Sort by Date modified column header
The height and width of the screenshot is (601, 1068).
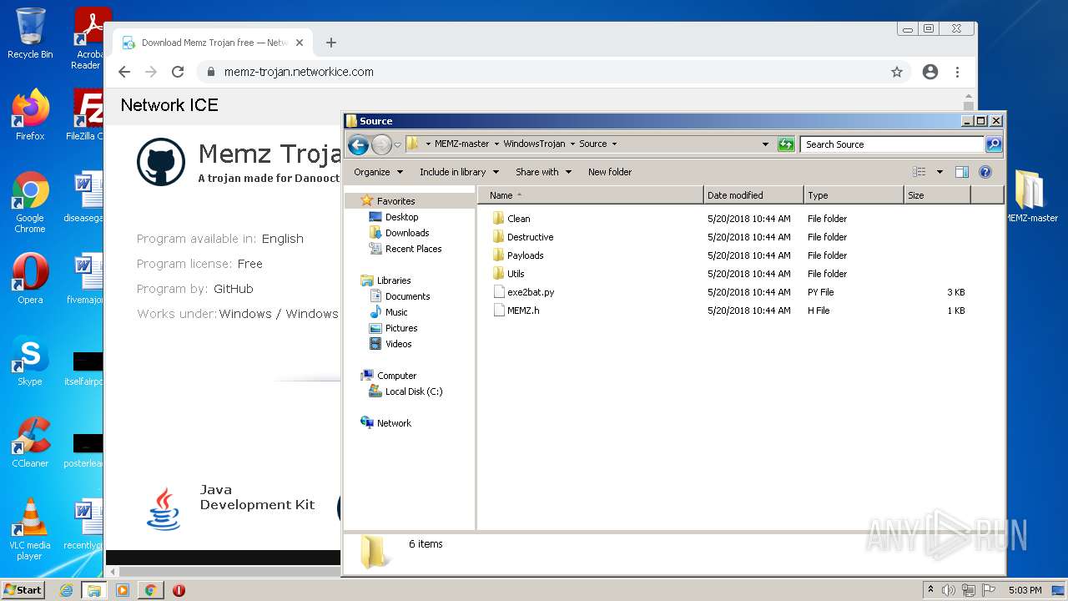(753, 195)
